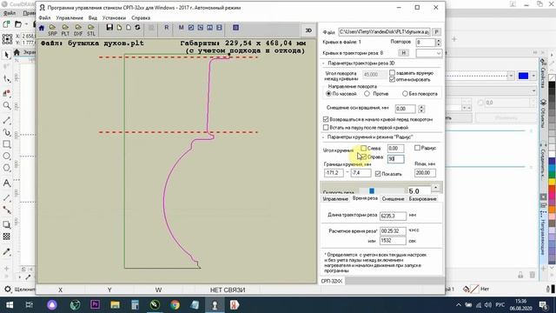Click the P button beside the file path
Viewport: 556px width, 313px height.
tap(437, 32)
